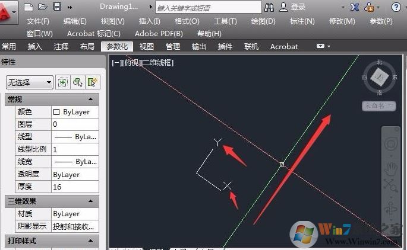Switch to the 插件 ribbon tab
Image resolution: width=407 pixels, height=250 pixels.
[x=225, y=47]
